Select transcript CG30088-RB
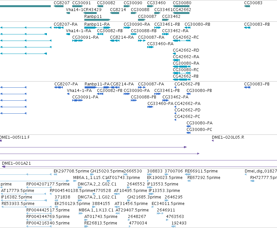The width and height of the screenshot is (277, 228). click(144, 31)
